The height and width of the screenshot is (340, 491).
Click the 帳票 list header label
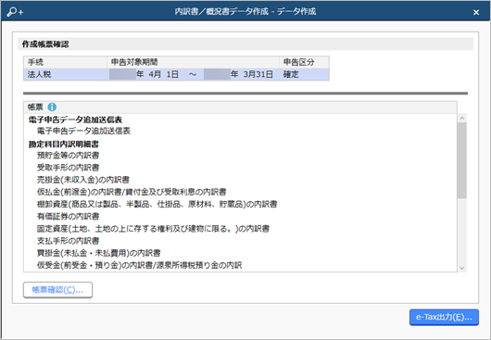tap(35, 107)
